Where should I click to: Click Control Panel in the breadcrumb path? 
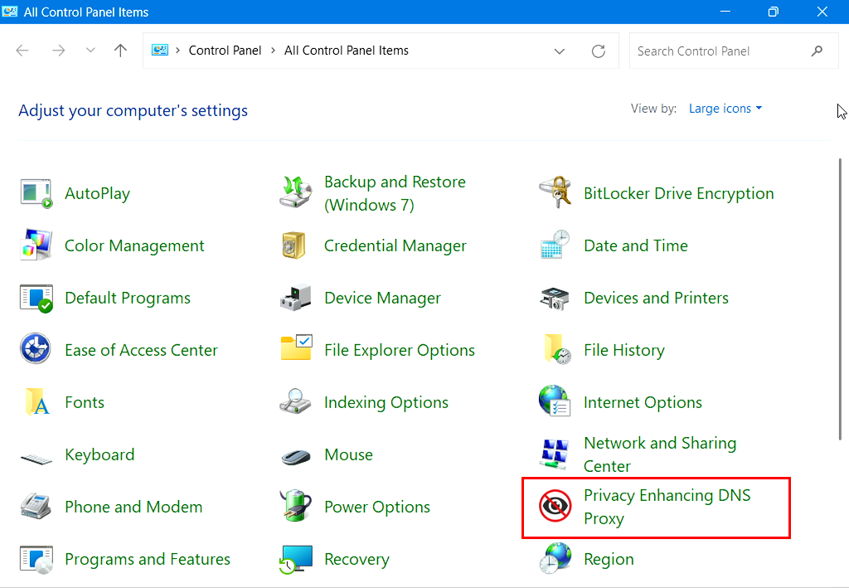tap(225, 51)
